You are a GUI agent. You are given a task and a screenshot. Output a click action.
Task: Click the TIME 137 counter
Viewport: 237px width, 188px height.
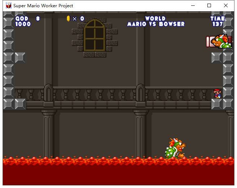tap(217, 21)
